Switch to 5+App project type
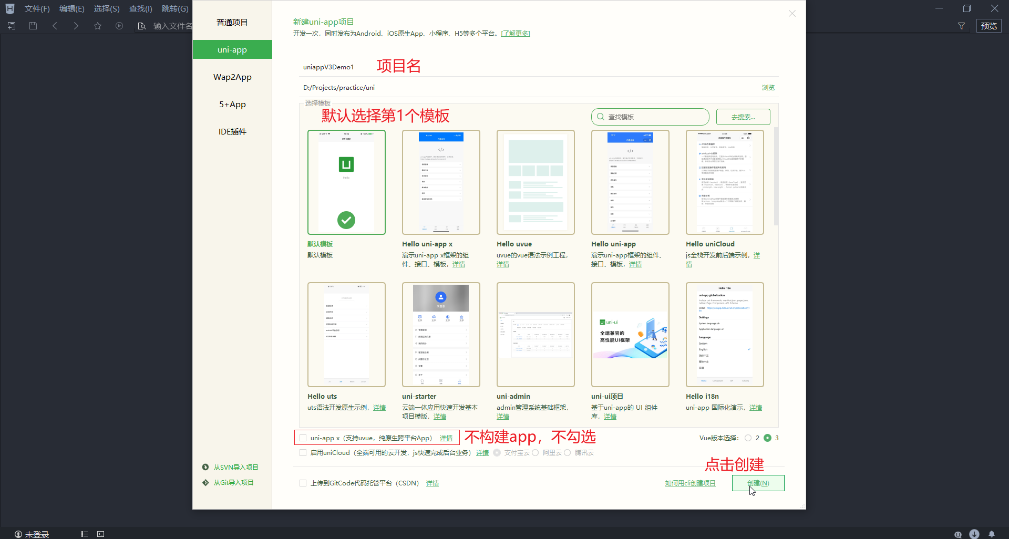This screenshot has height=539, width=1009. pyautogui.click(x=232, y=104)
